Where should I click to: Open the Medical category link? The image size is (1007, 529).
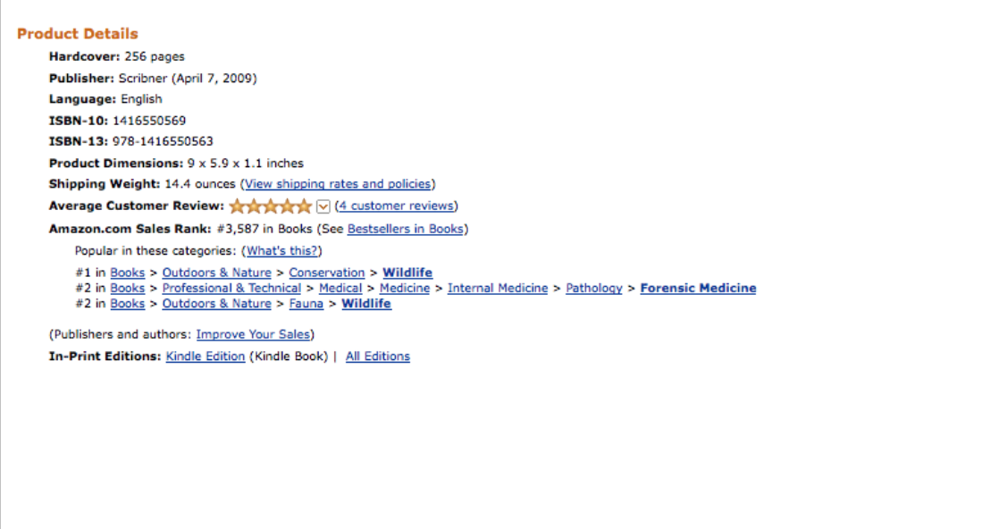tap(340, 289)
